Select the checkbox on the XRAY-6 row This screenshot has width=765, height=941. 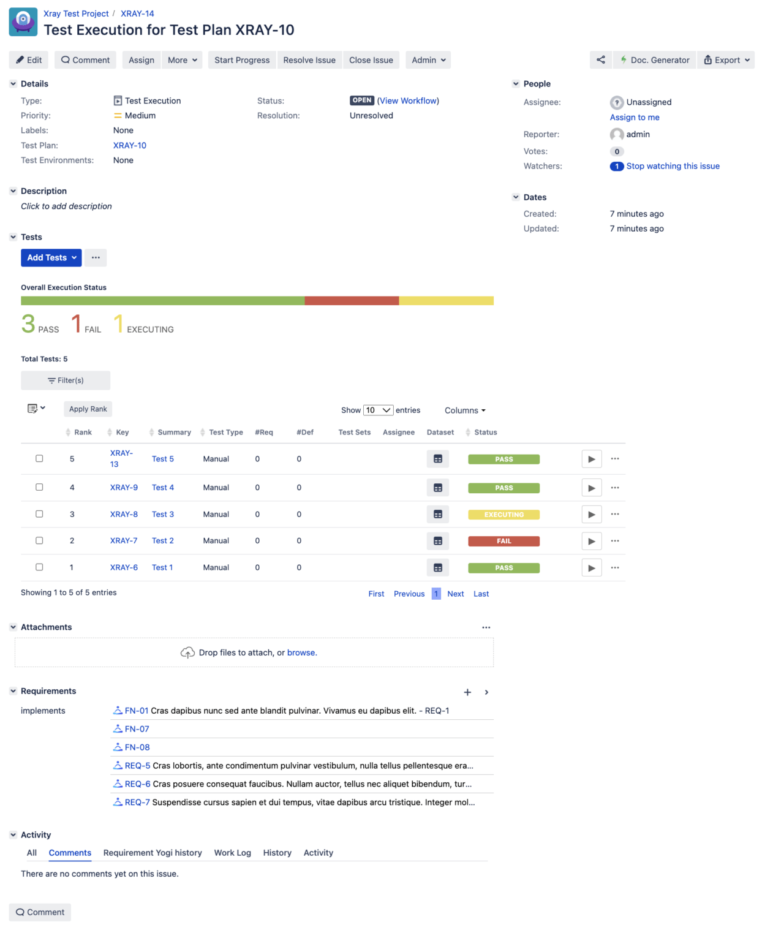(x=39, y=567)
